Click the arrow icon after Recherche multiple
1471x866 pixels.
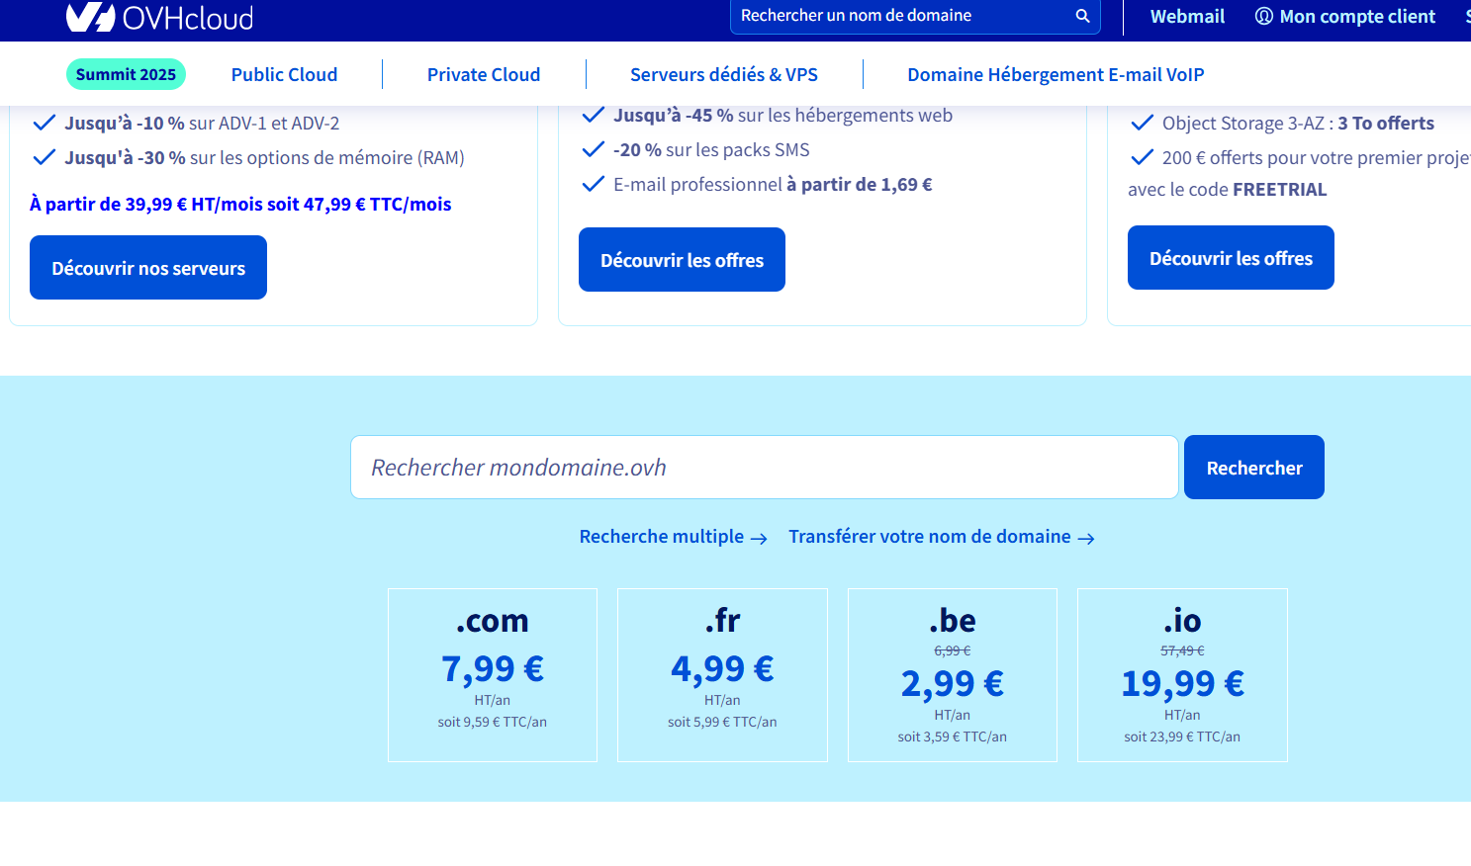click(761, 537)
